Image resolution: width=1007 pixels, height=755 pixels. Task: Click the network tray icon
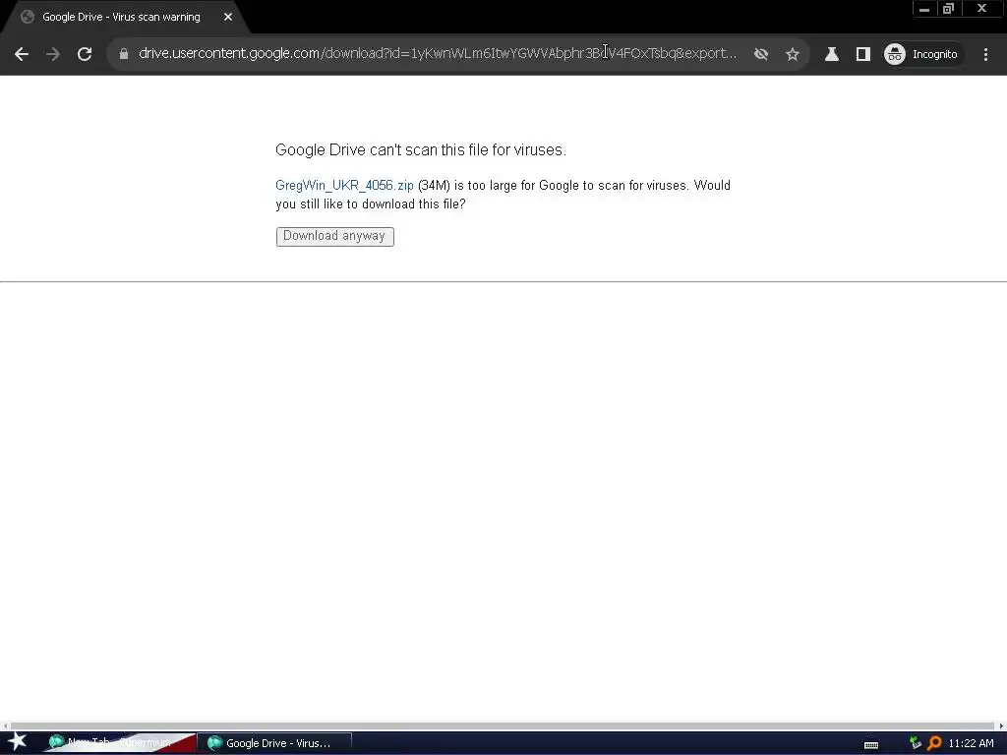(x=915, y=743)
